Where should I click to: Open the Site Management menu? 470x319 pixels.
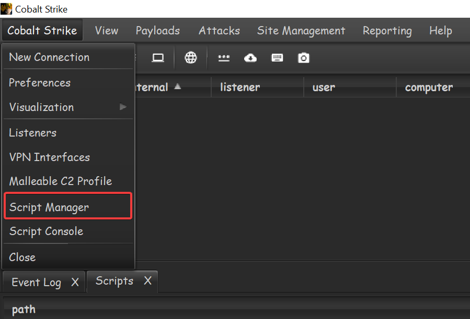[x=301, y=31]
